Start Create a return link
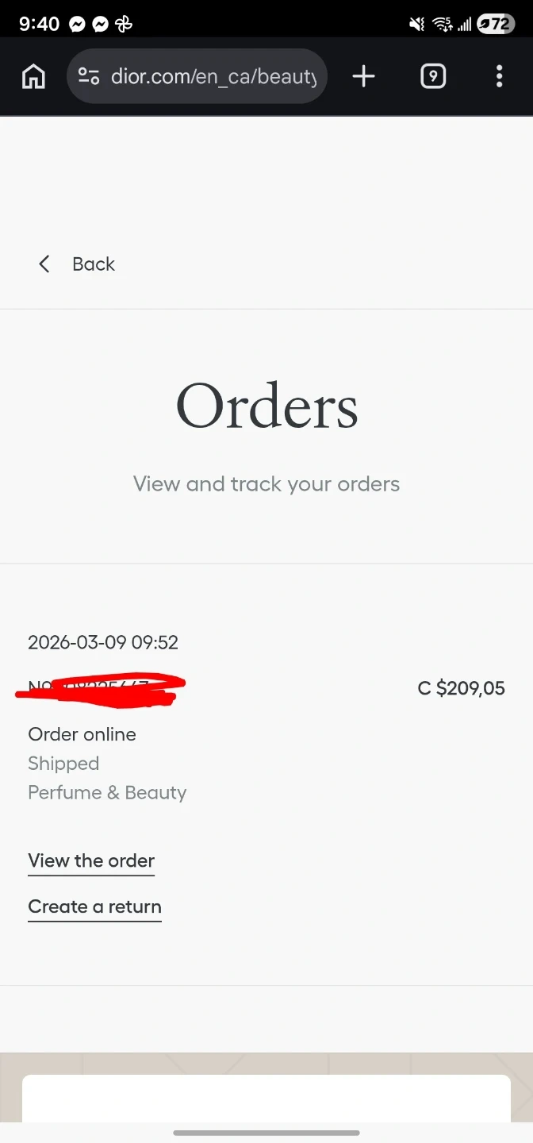Image resolution: width=533 pixels, height=1143 pixels. coord(94,907)
